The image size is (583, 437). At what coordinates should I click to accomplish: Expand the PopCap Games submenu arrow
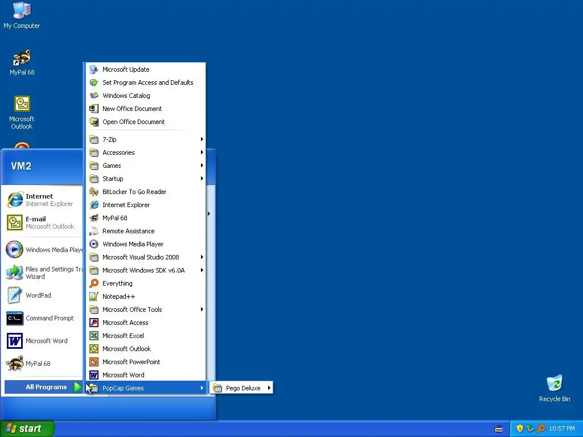coord(202,388)
